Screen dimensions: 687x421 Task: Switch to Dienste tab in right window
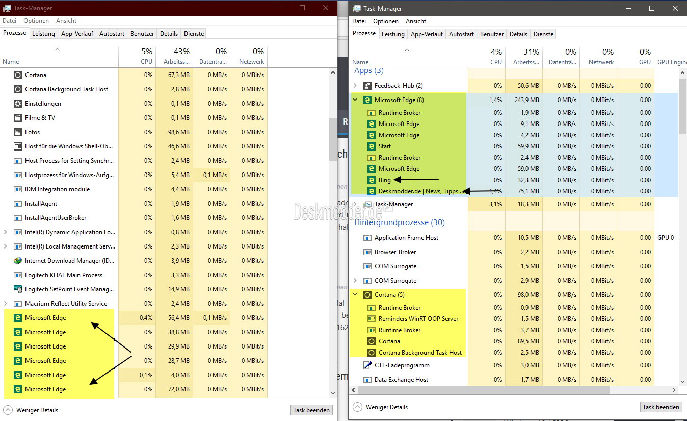tap(543, 34)
